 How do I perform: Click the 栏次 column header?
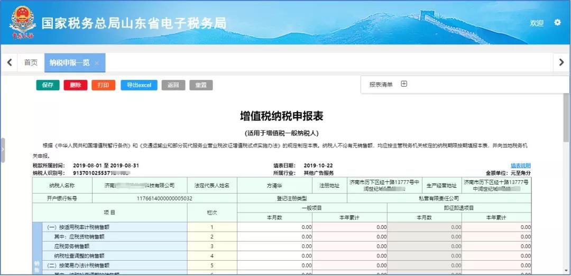(x=212, y=213)
